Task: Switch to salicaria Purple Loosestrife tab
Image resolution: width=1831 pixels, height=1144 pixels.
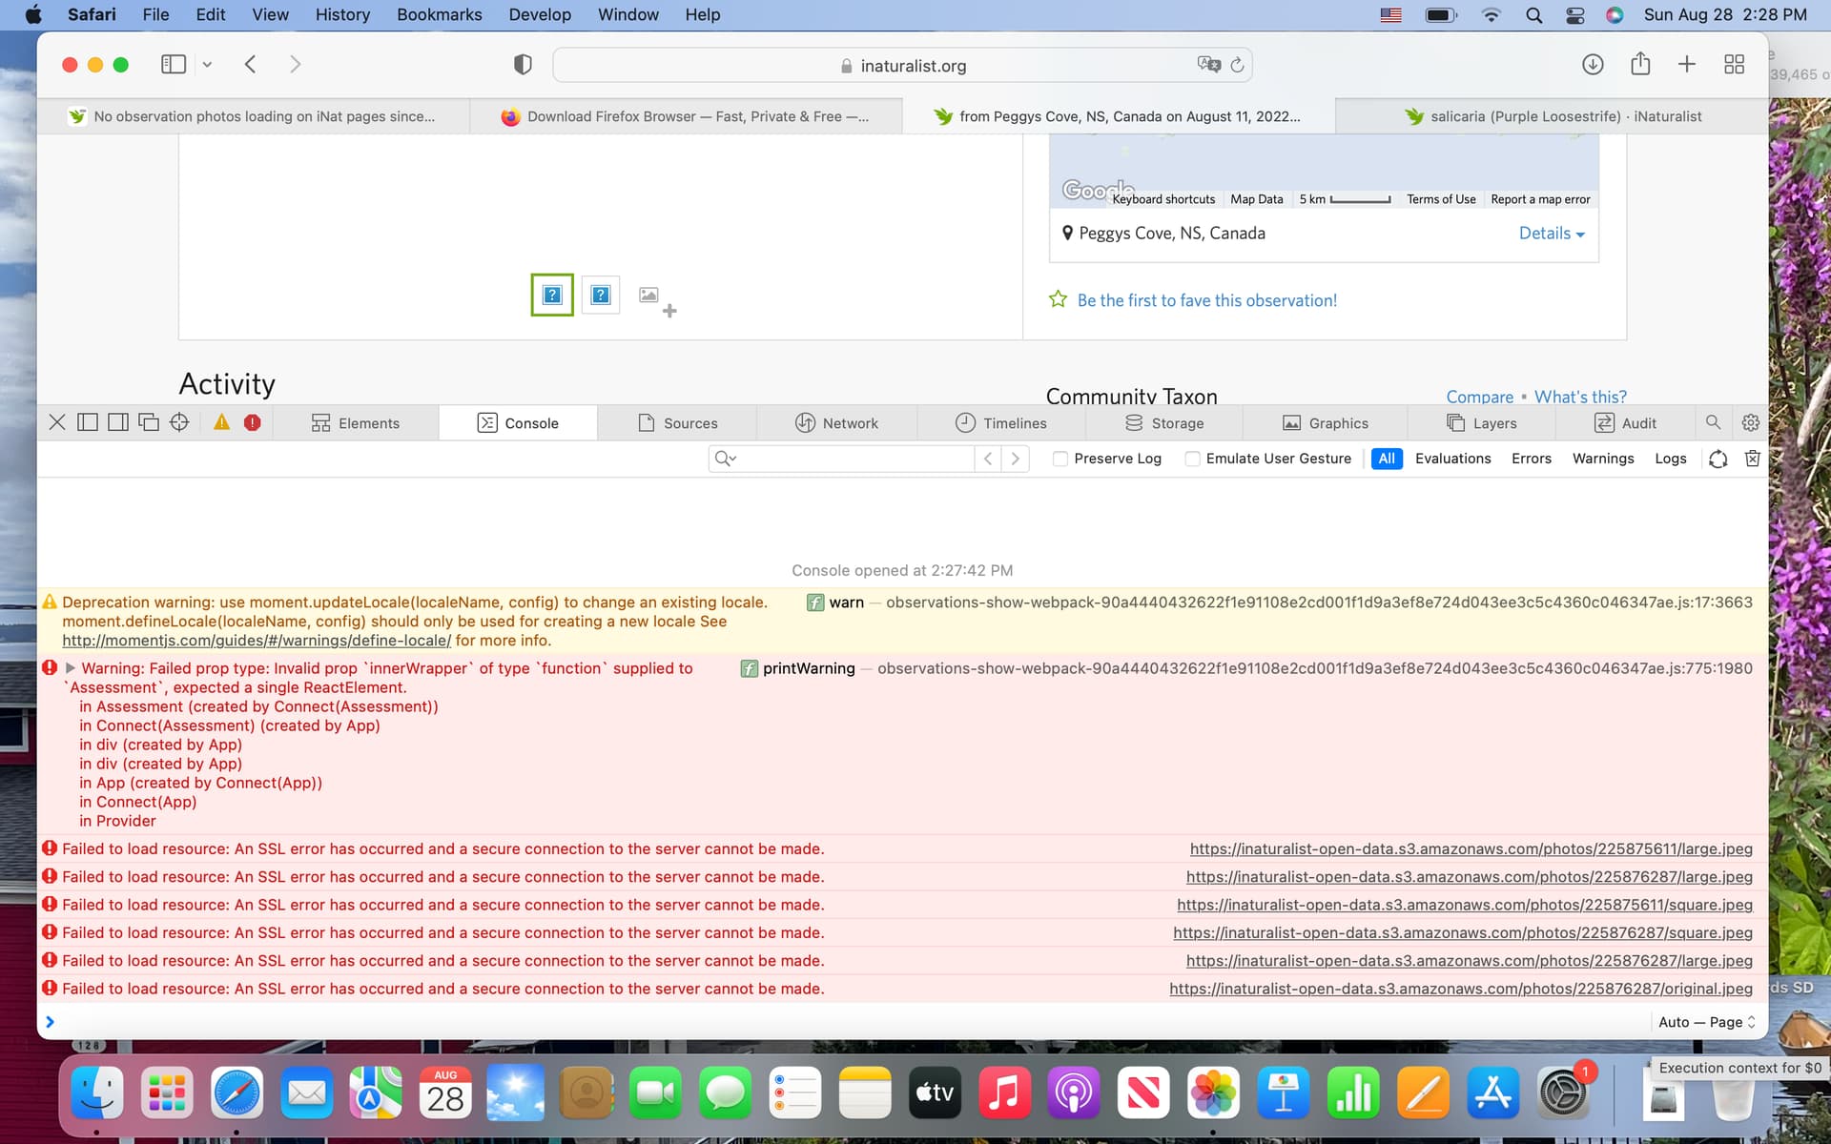Action: point(1553,116)
